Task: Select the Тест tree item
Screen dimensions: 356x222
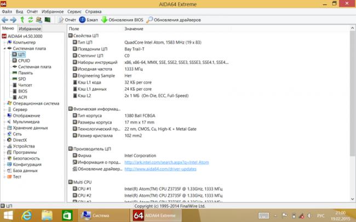Action: click(14, 177)
